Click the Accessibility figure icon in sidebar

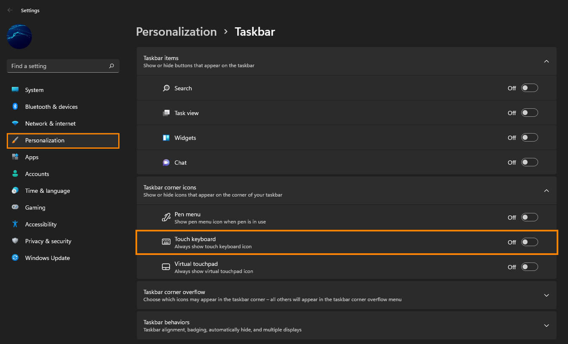coord(15,224)
